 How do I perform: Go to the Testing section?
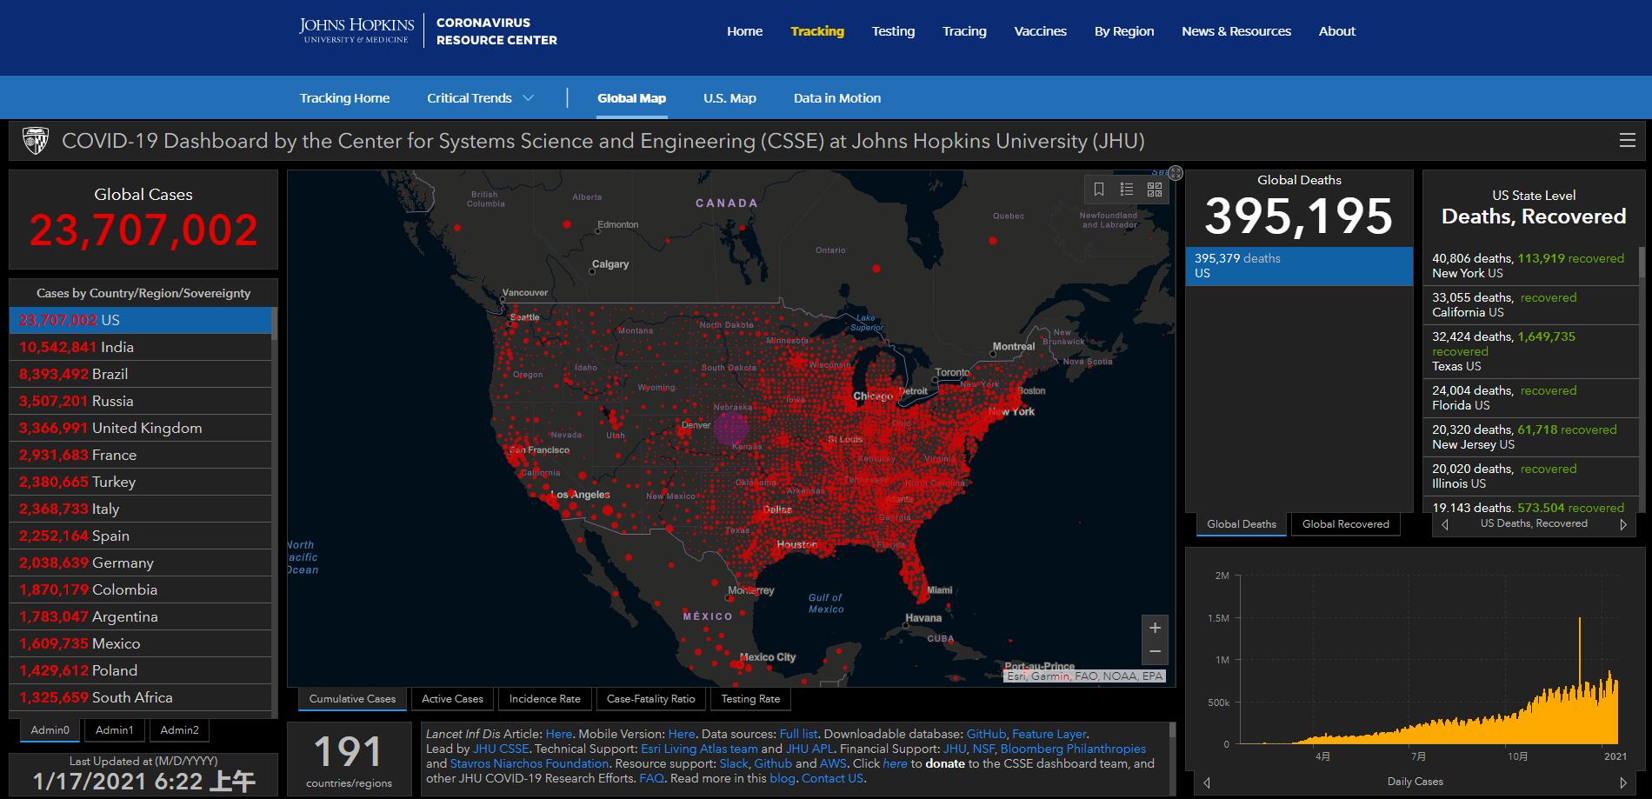coord(893,31)
